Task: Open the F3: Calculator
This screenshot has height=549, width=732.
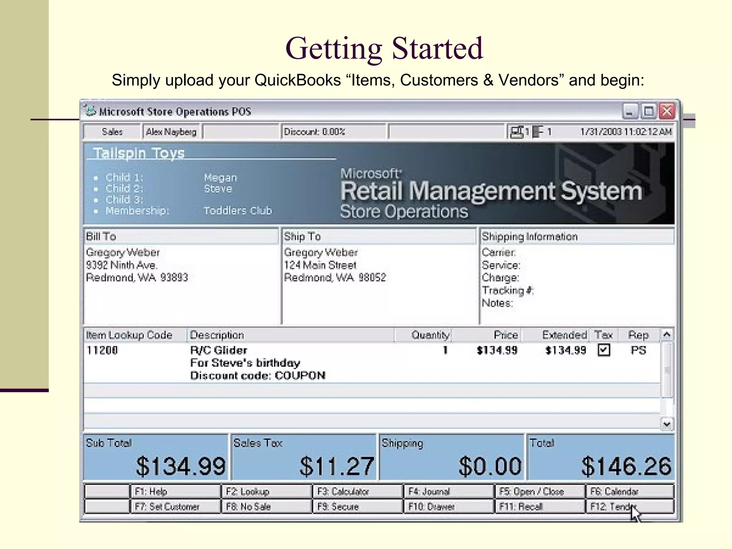Action: 358,491
